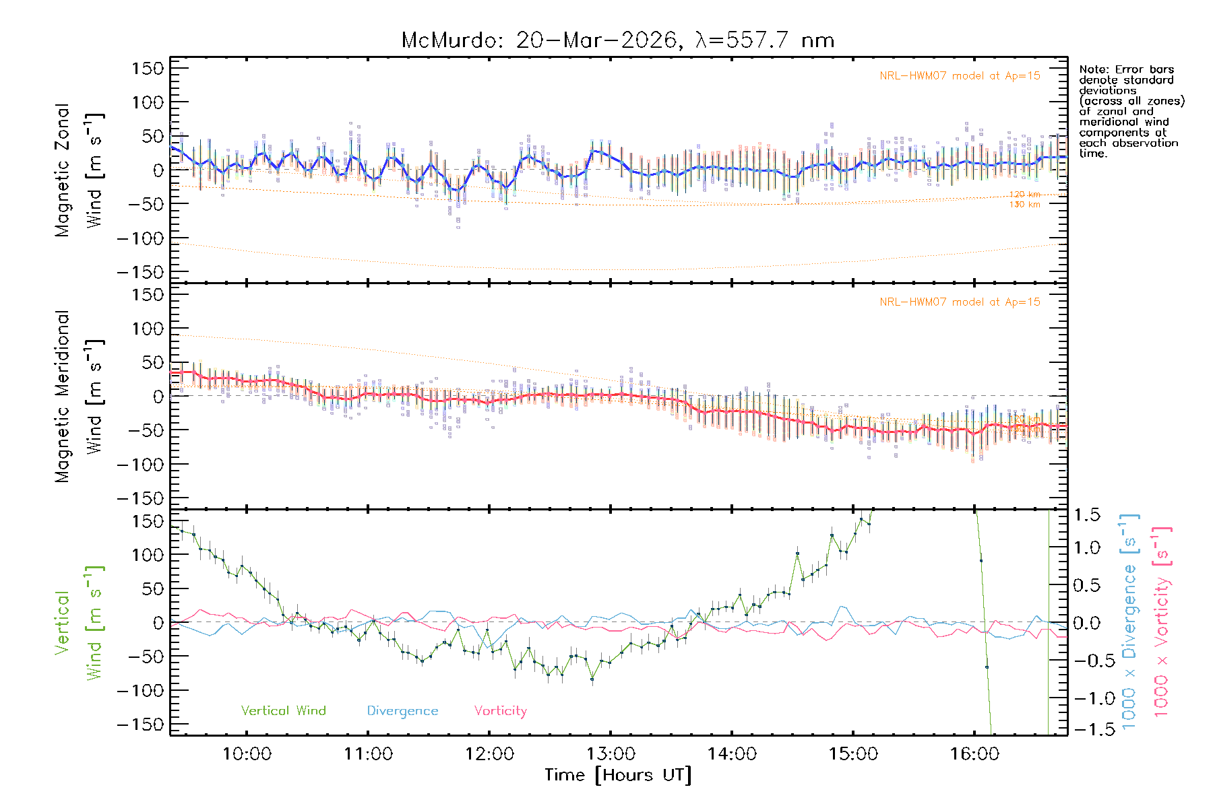Click the 12:00 time axis tick label
Screen dimensions: 1213x808
pos(489,754)
